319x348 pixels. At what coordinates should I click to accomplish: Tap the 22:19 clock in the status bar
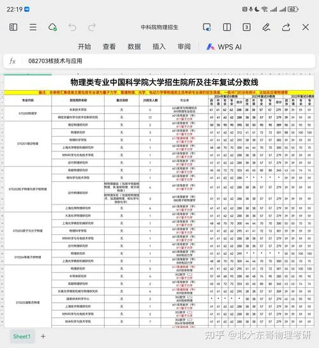click(15, 10)
